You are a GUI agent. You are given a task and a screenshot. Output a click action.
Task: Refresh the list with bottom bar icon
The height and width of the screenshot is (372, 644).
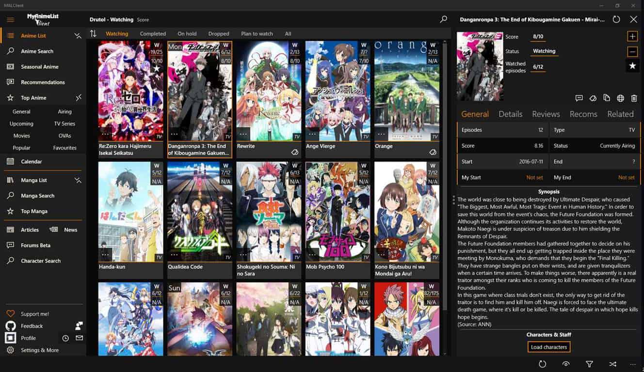pos(542,364)
